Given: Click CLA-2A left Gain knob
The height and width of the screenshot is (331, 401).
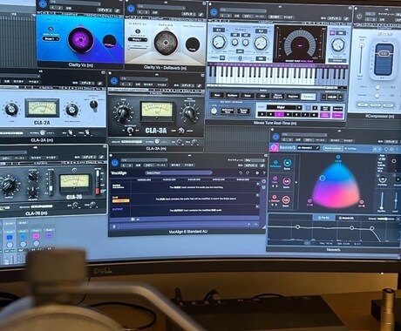Looking at the screenshot, I should coord(11,109).
